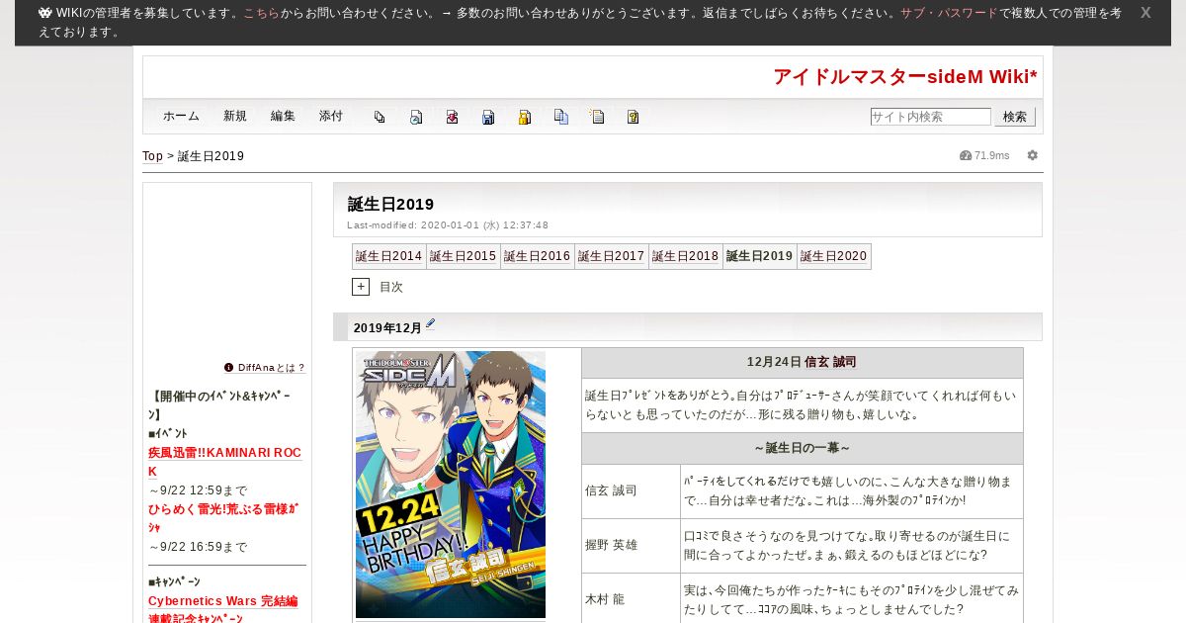
Task: Click the speedometer load-time icon
Action: (966, 155)
